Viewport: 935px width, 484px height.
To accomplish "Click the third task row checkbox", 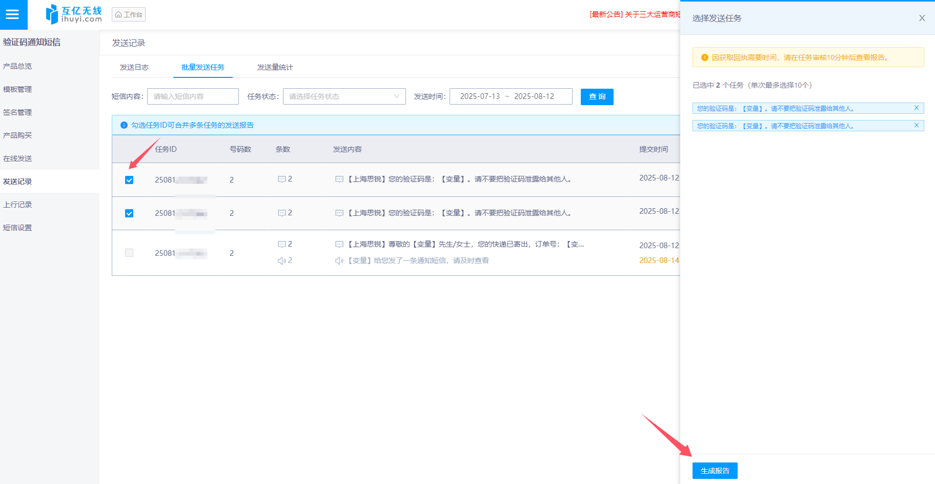I will tap(129, 253).
